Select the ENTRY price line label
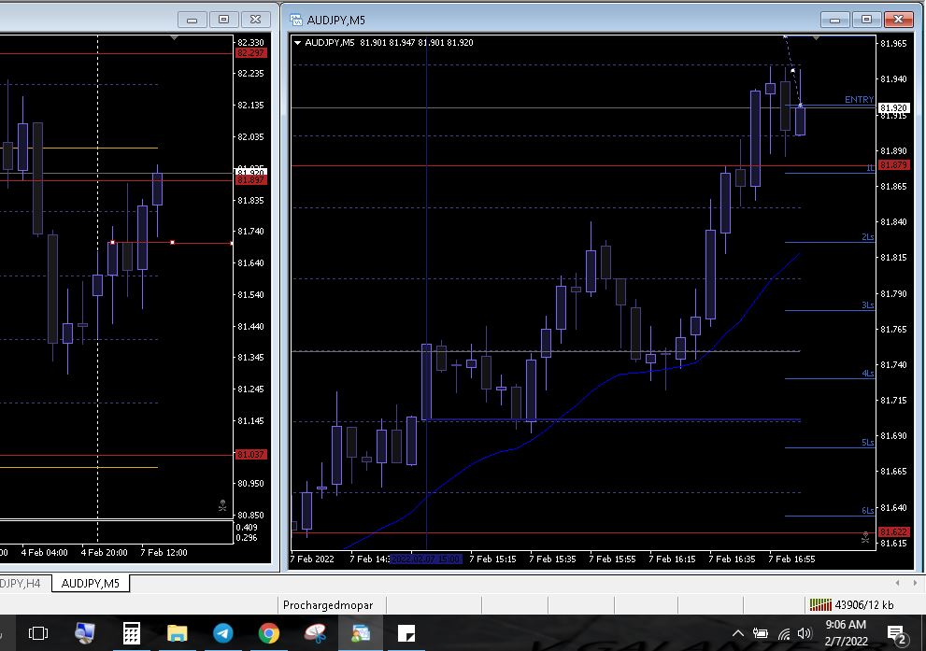The image size is (926, 651). click(859, 100)
